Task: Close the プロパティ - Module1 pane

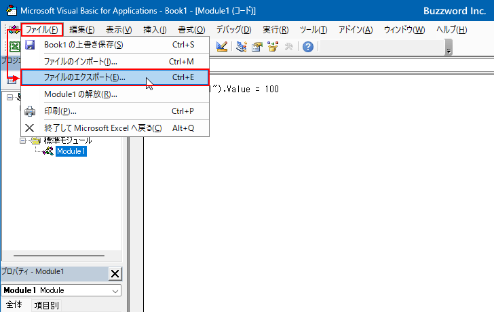Action: coord(115,273)
